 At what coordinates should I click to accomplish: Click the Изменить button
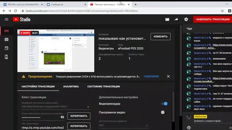pyautogui.click(x=161, y=36)
